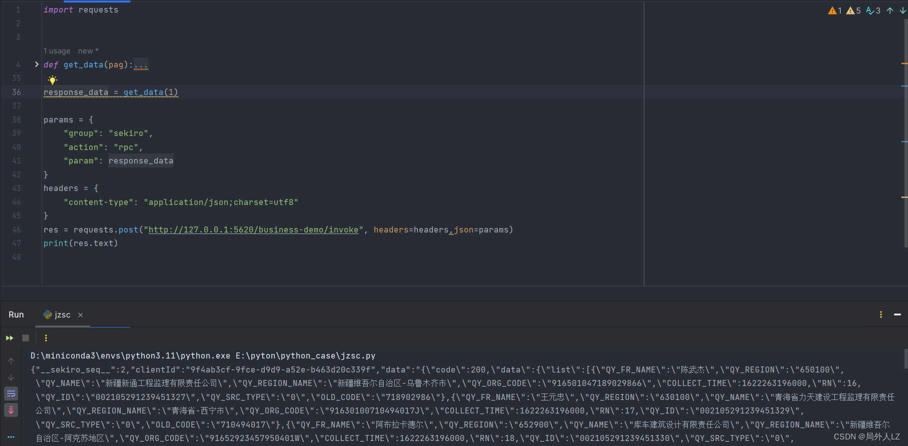Click the "action": "rpc" entry
This screenshot has width=908, height=446.
(103, 147)
